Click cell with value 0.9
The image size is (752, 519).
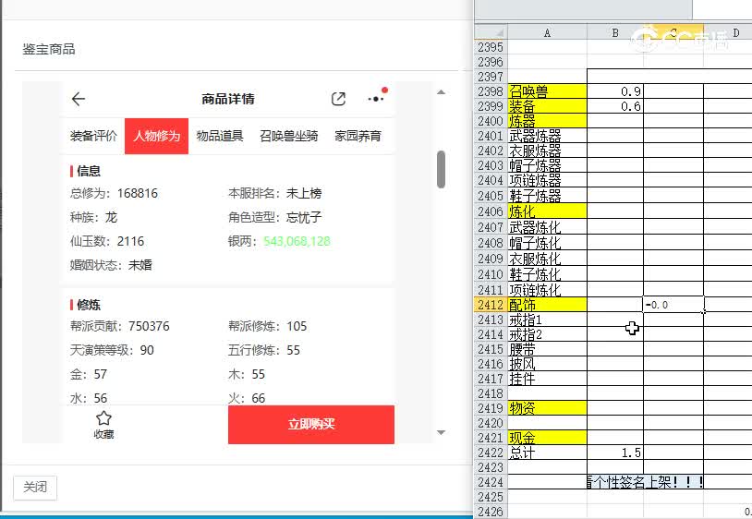(x=615, y=91)
